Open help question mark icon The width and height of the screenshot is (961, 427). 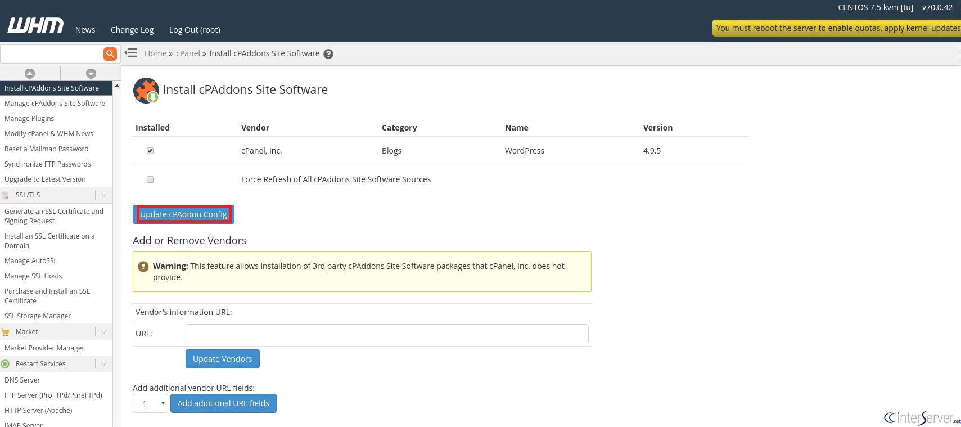[x=328, y=54]
